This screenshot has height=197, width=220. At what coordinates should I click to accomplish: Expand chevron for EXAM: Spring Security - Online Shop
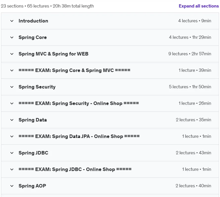click(12, 103)
